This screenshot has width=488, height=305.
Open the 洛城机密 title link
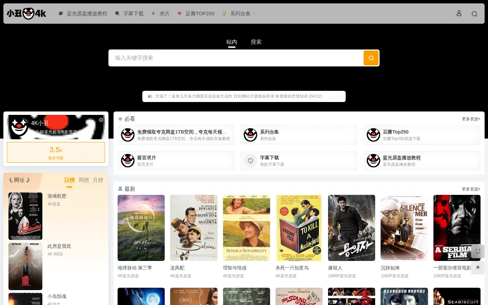coord(57,196)
